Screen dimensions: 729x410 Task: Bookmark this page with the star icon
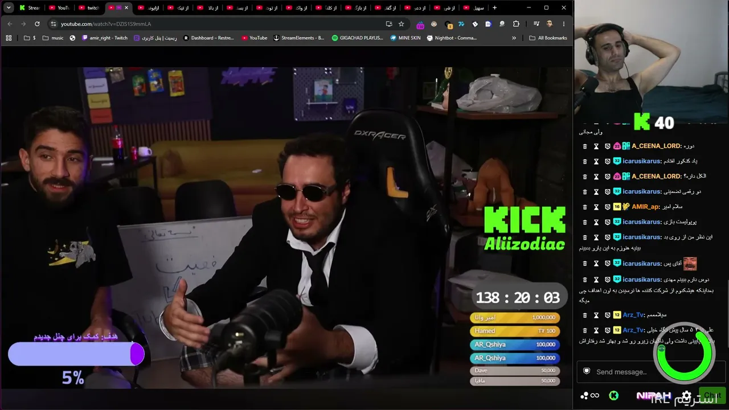402,24
